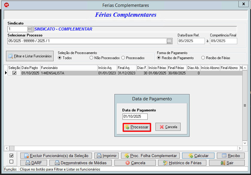Viewport: 251px width, 175px height.
Task: Click the Selecionar Processo field
Action: [87, 41]
